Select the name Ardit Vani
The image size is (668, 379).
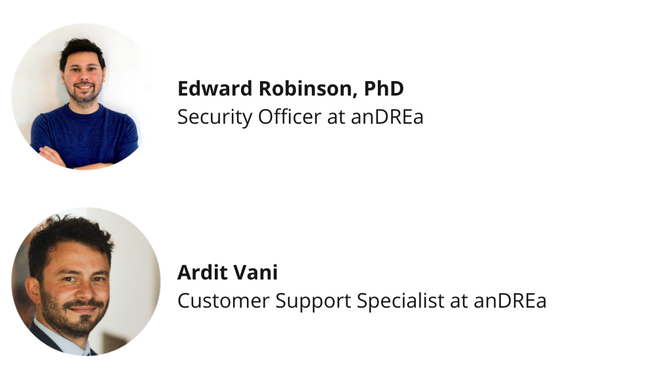pos(227,272)
